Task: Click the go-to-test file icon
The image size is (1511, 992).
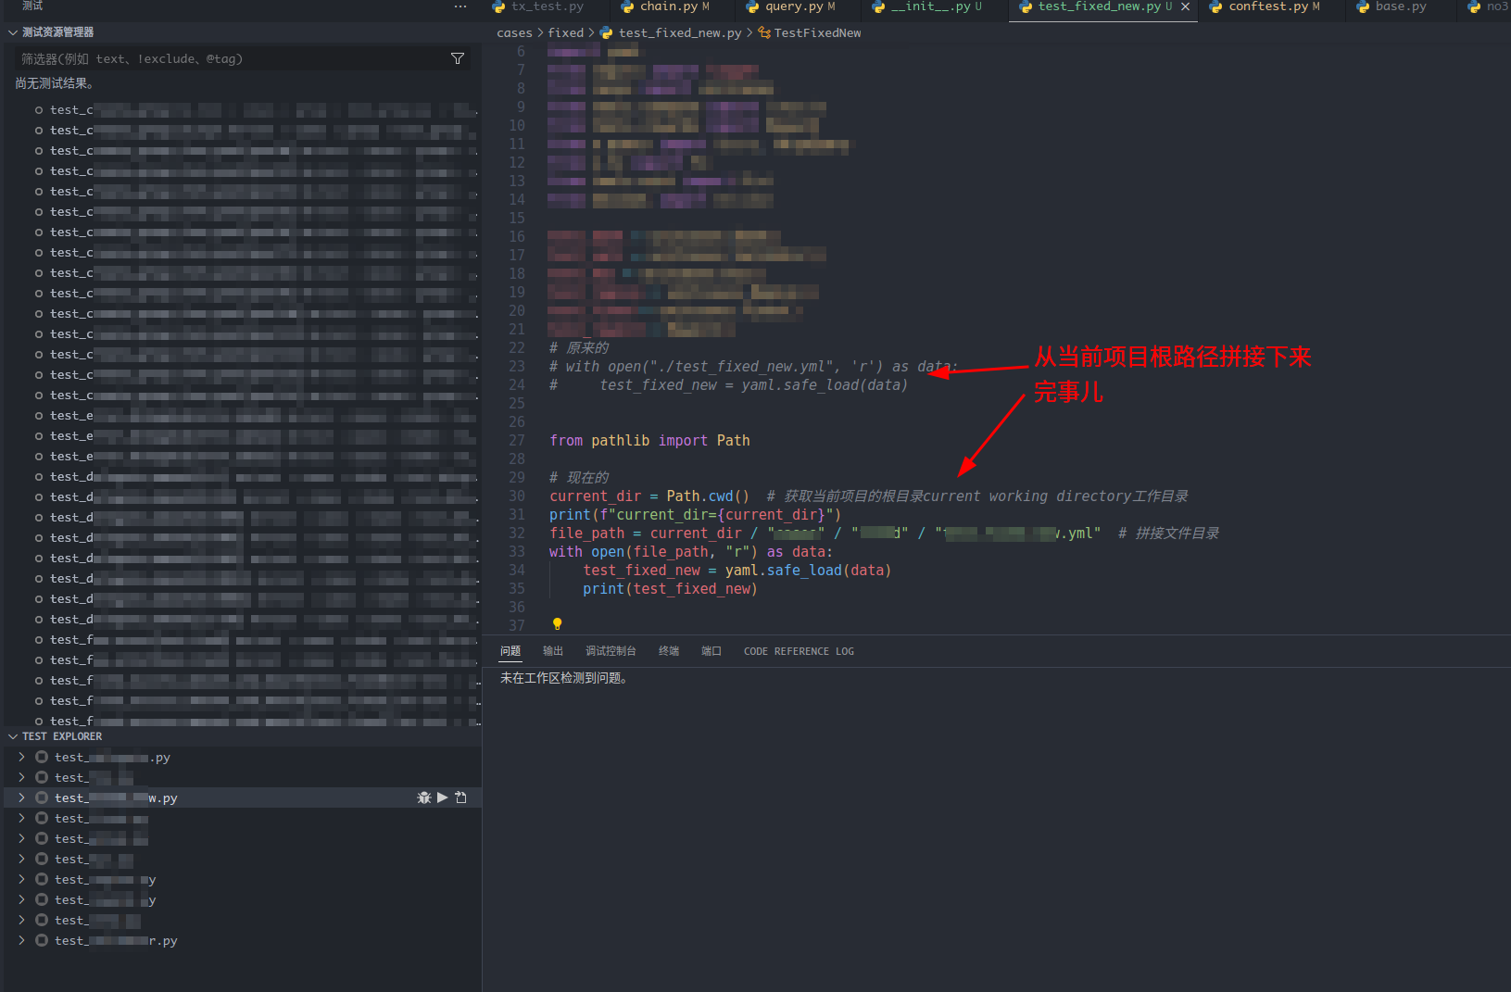Action: point(461,797)
